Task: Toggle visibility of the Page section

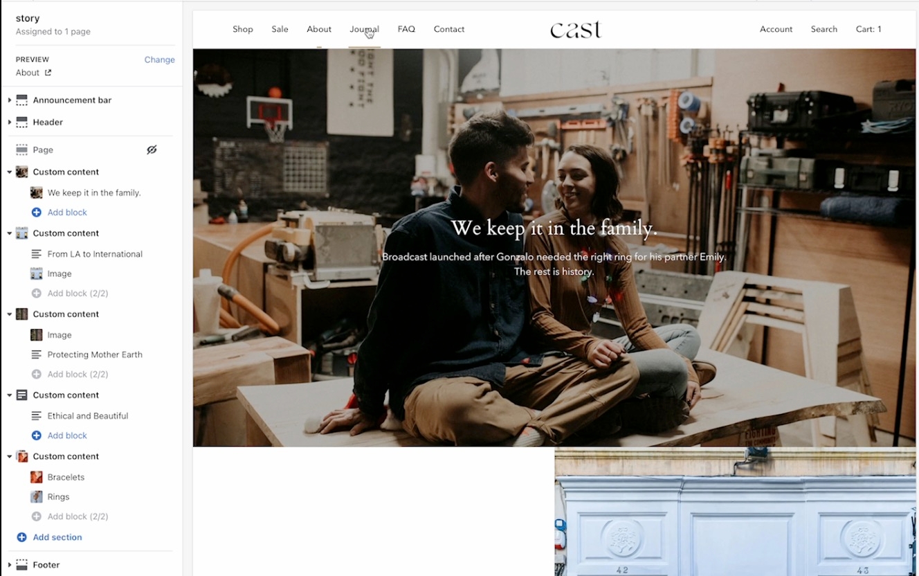Action: (152, 150)
